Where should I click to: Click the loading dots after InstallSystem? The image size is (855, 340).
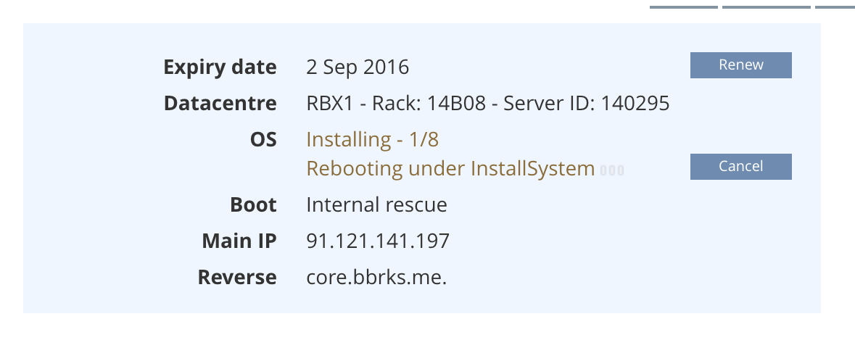pos(611,171)
